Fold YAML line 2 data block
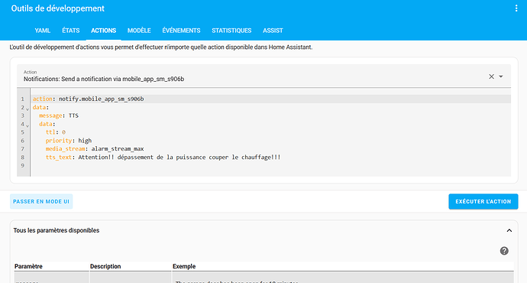 27,109
